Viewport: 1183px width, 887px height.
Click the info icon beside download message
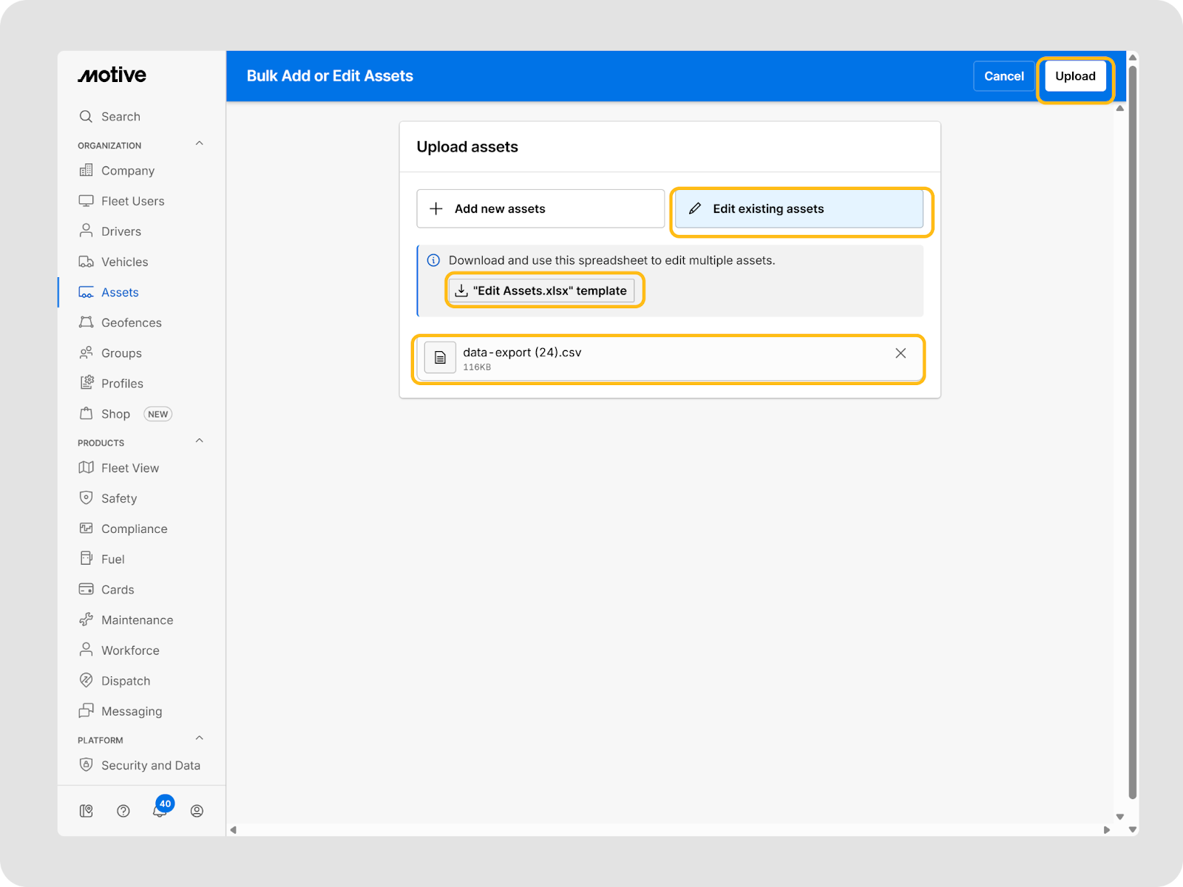click(434, 260)
